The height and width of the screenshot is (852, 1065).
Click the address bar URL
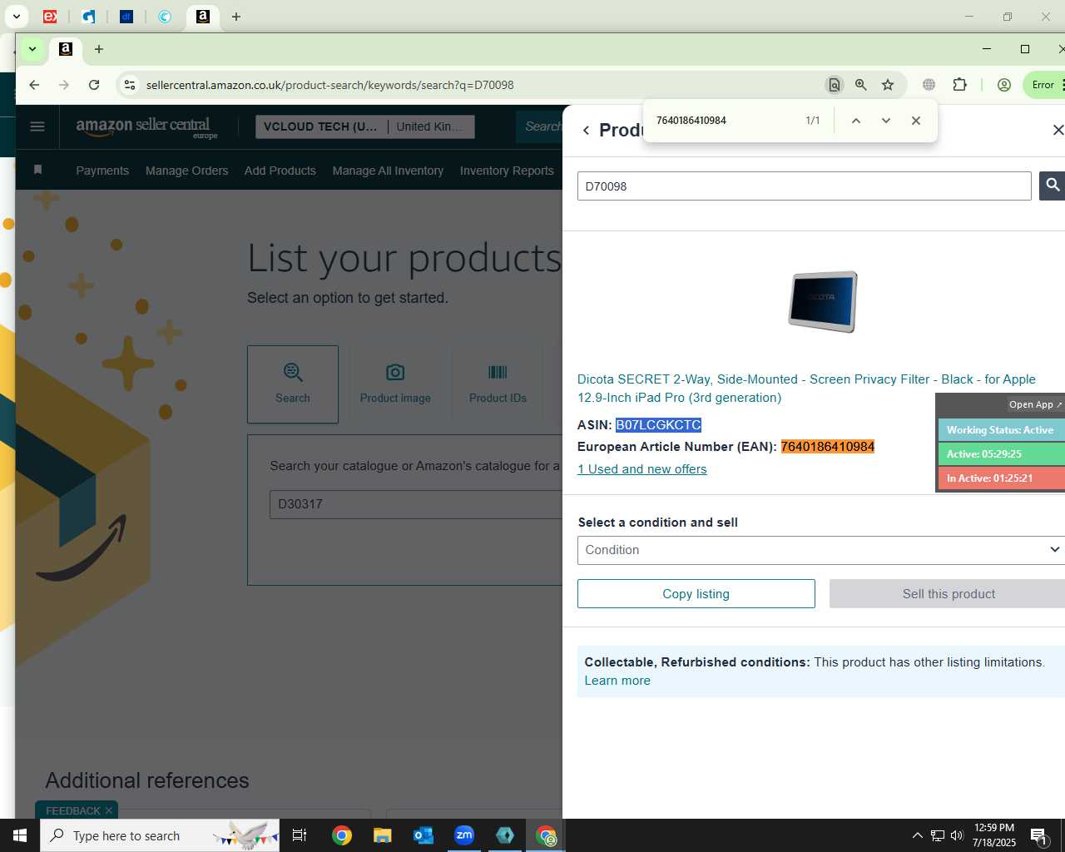330,85
